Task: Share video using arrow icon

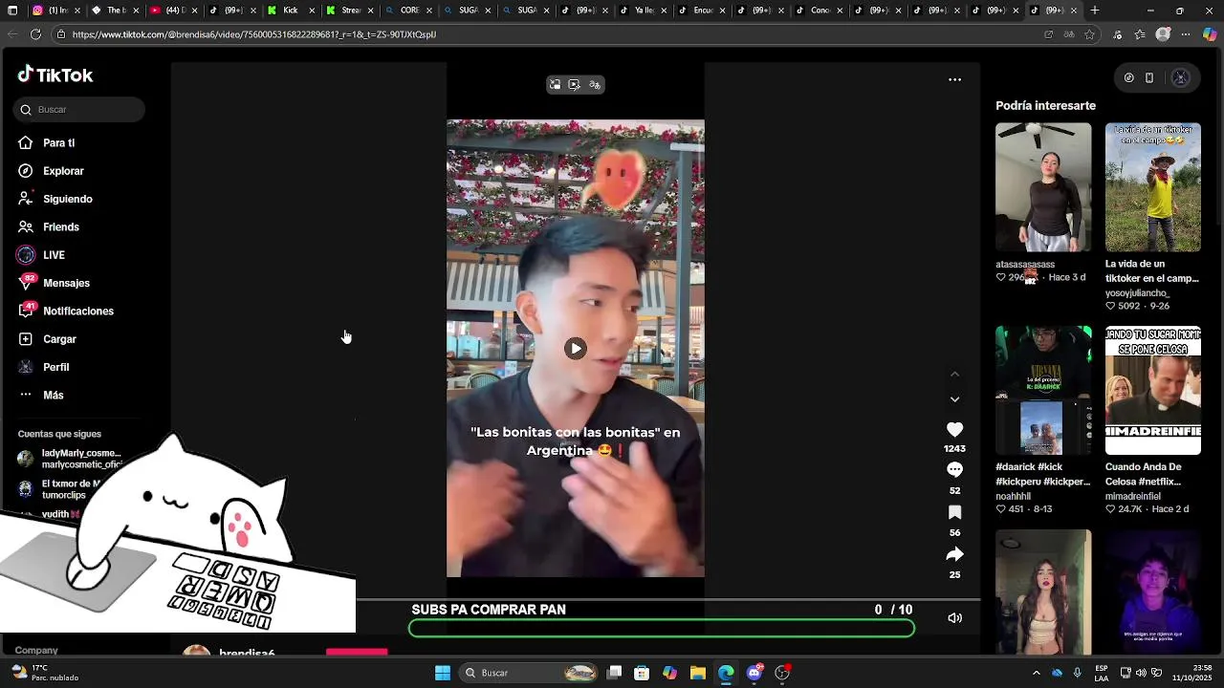Action: (x=954, y=554)
